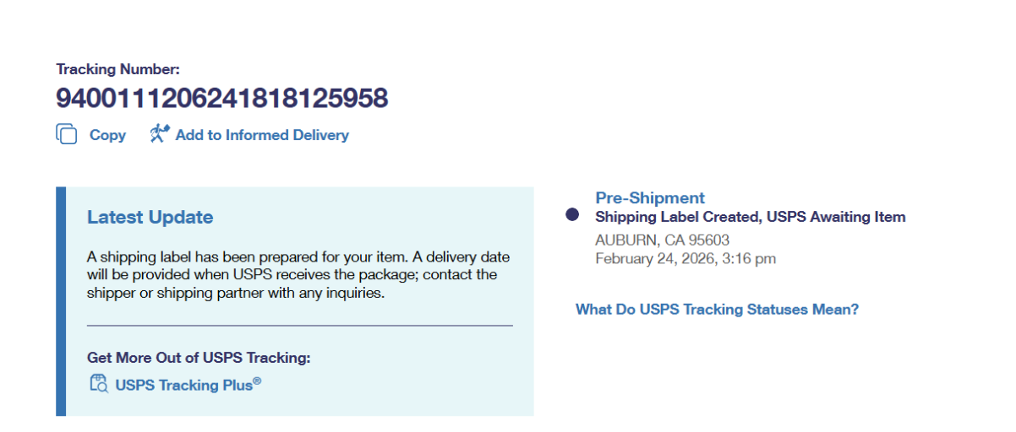Click the Shipping Label Created status text

coord(750,217)
